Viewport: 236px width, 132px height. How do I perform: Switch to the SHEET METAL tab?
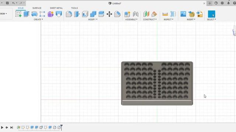coord(56,8)
